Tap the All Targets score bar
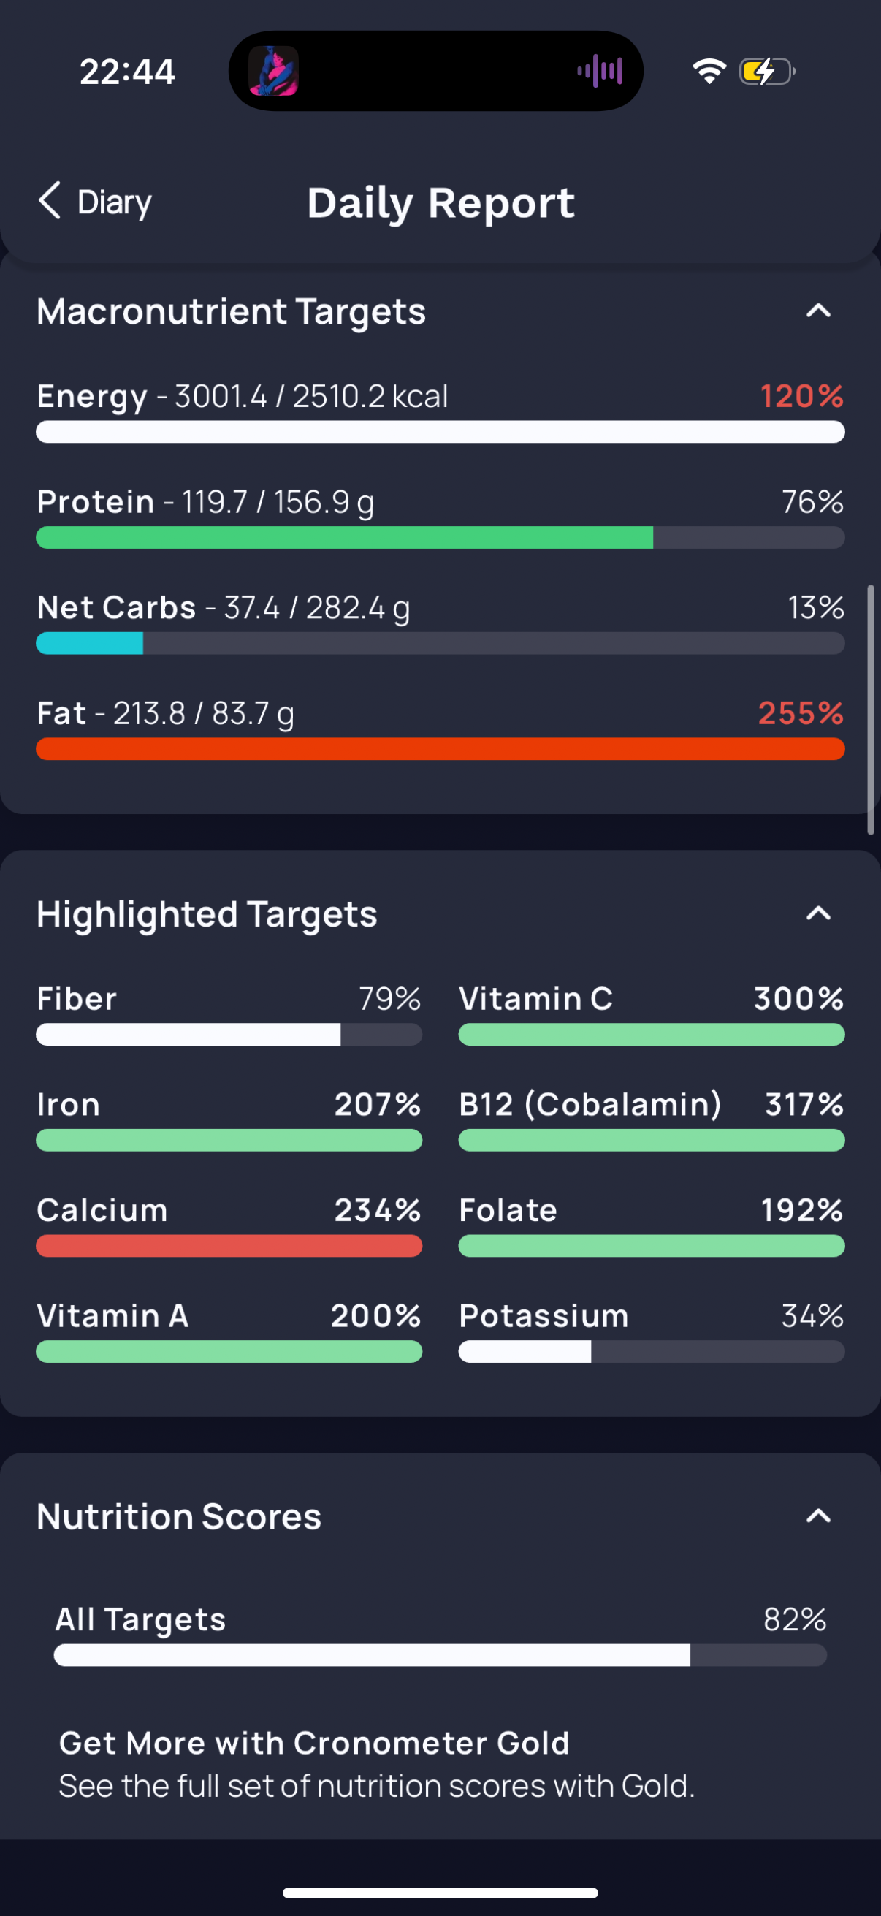881x1916 pixels. [x=440, y=1656]
